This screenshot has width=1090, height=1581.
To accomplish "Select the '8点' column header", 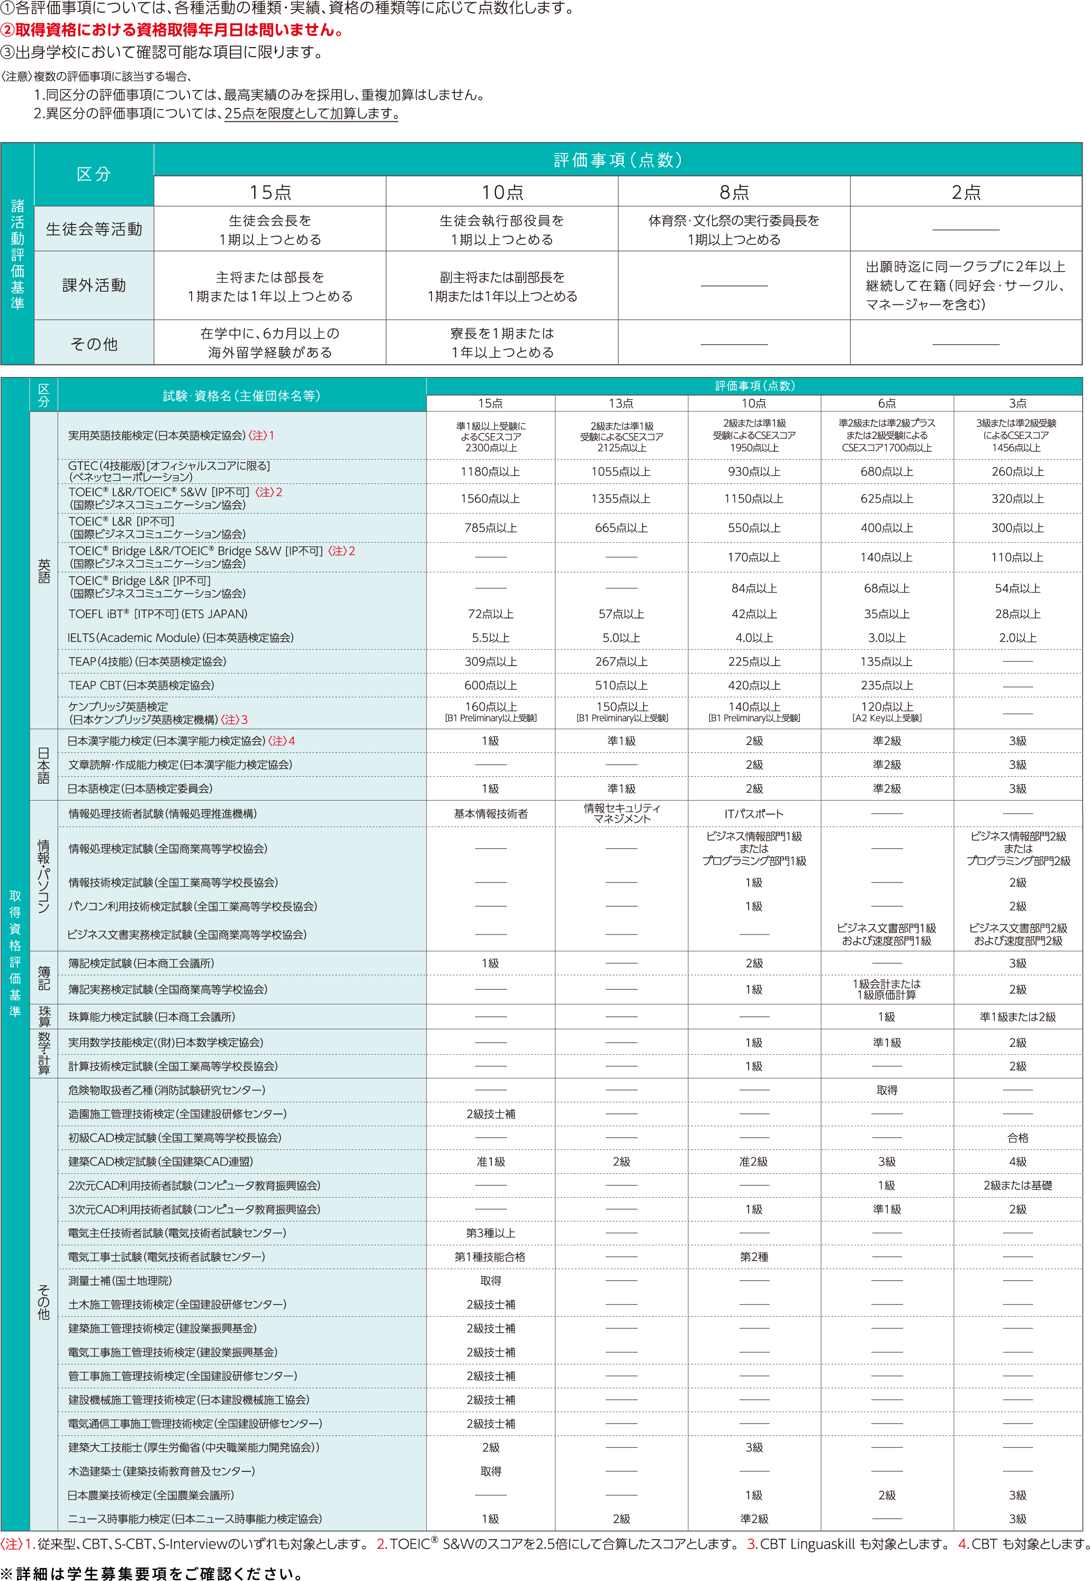I will coord(734,192).
